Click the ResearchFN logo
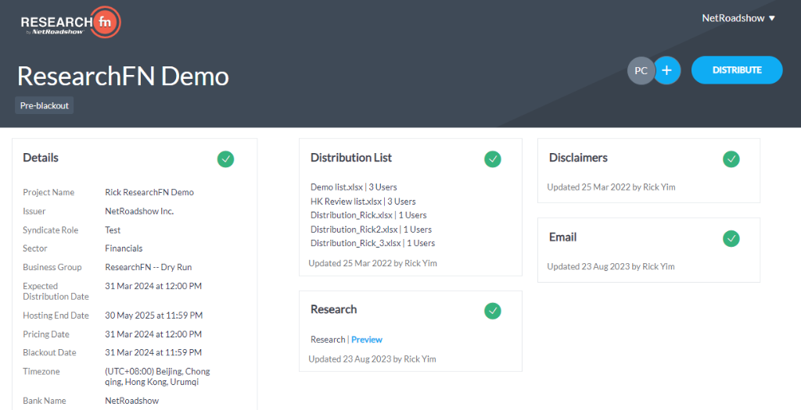The width and height of the screenshot is (801, 410). pyautogui.click(x=70, y=23)
